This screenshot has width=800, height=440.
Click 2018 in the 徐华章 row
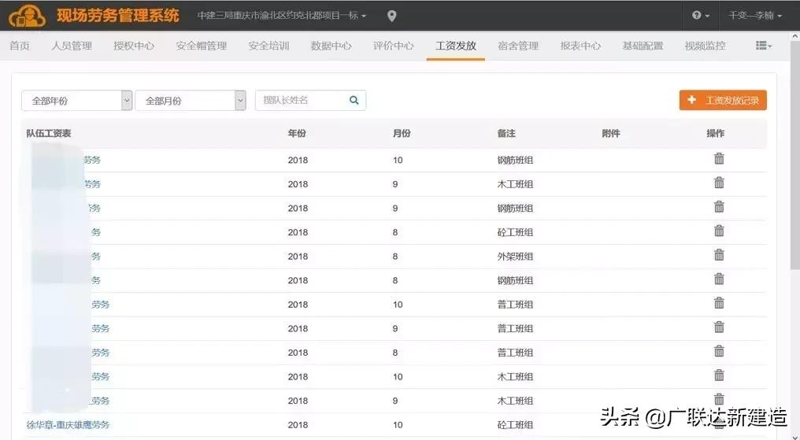coord(298,425)
